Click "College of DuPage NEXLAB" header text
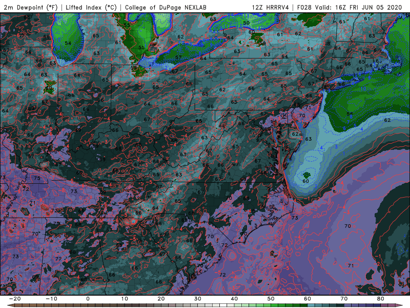410x308 pixels. click(166, 7)
